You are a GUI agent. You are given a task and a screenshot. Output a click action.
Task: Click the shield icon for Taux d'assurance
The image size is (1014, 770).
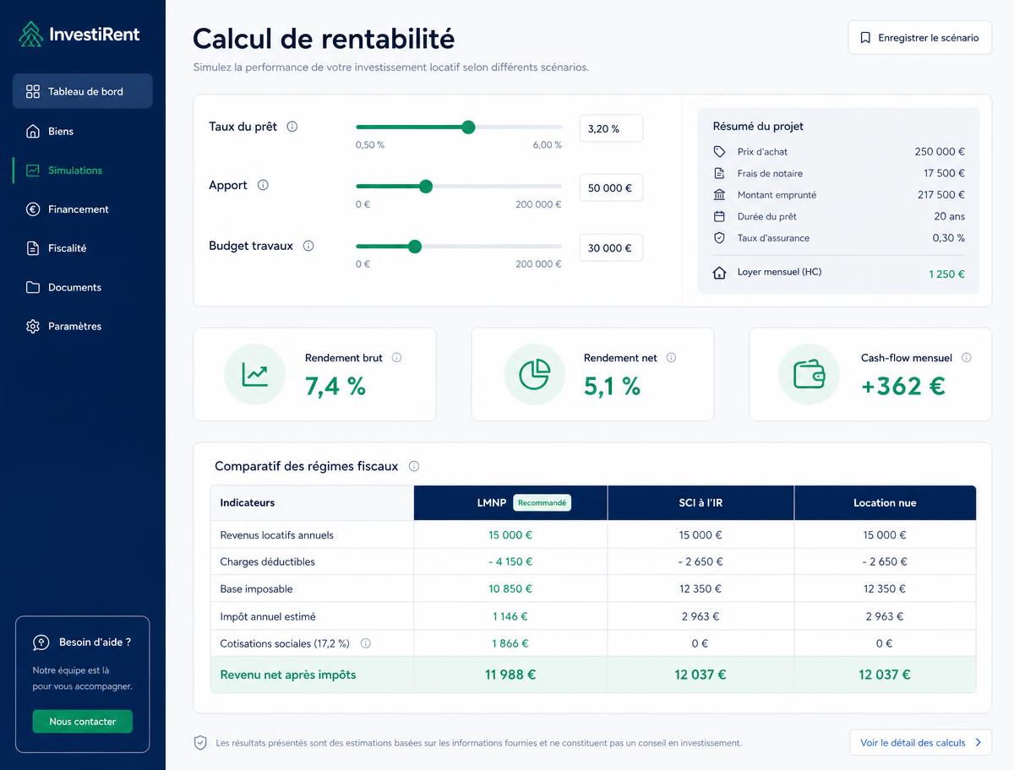click(719, 238)
